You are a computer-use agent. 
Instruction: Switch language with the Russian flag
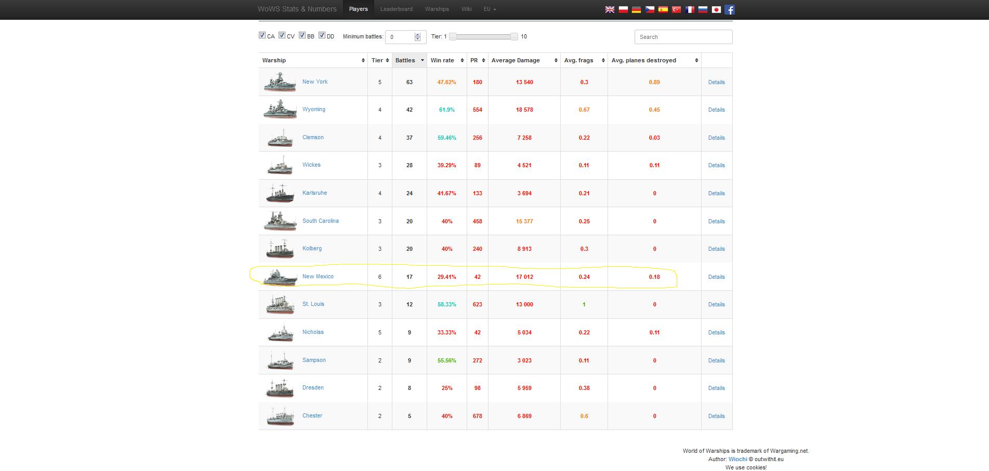pos(703,9)
